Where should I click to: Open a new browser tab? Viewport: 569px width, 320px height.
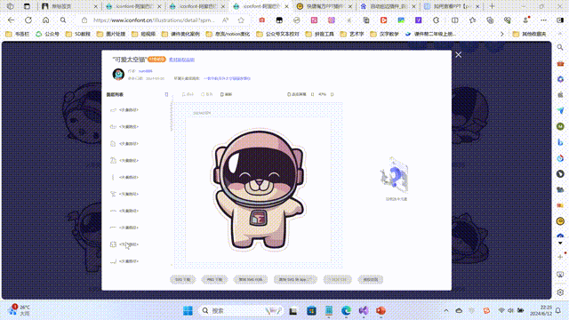click(x=492, y=6)
